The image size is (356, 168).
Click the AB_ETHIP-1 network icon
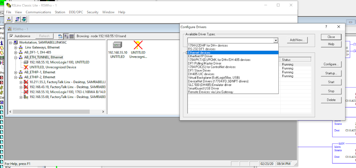(21, 72)
